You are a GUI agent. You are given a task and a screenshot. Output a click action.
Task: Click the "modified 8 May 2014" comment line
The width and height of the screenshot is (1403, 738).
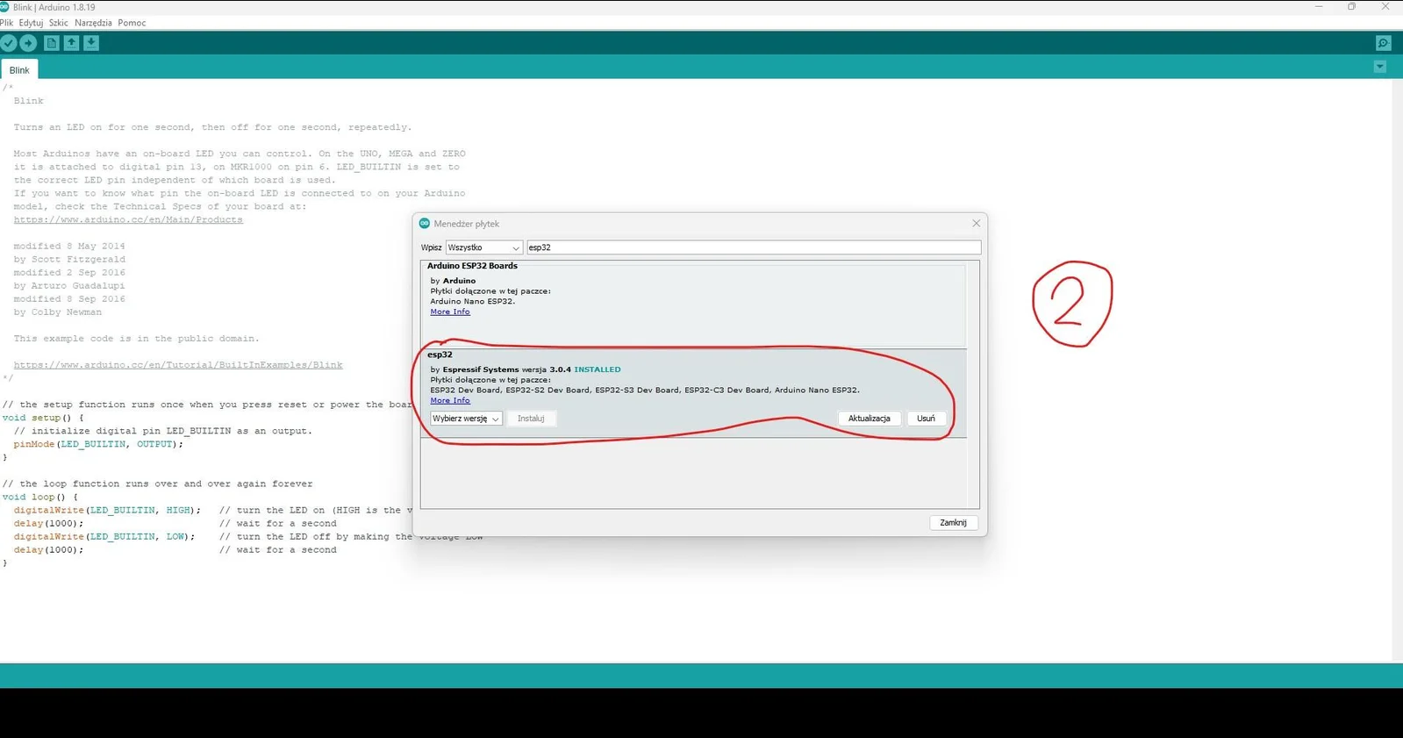point(69,247)
